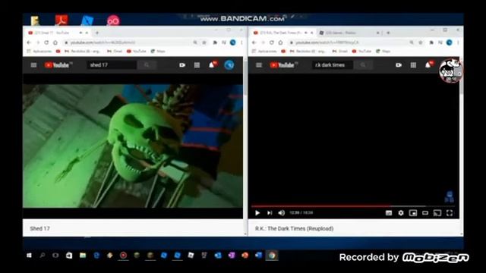
Task: Switch the right video to full screen
Action: pyautogui.click(x=450, y=213)
